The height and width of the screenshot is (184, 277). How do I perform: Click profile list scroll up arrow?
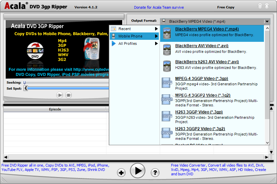[267, 28]
